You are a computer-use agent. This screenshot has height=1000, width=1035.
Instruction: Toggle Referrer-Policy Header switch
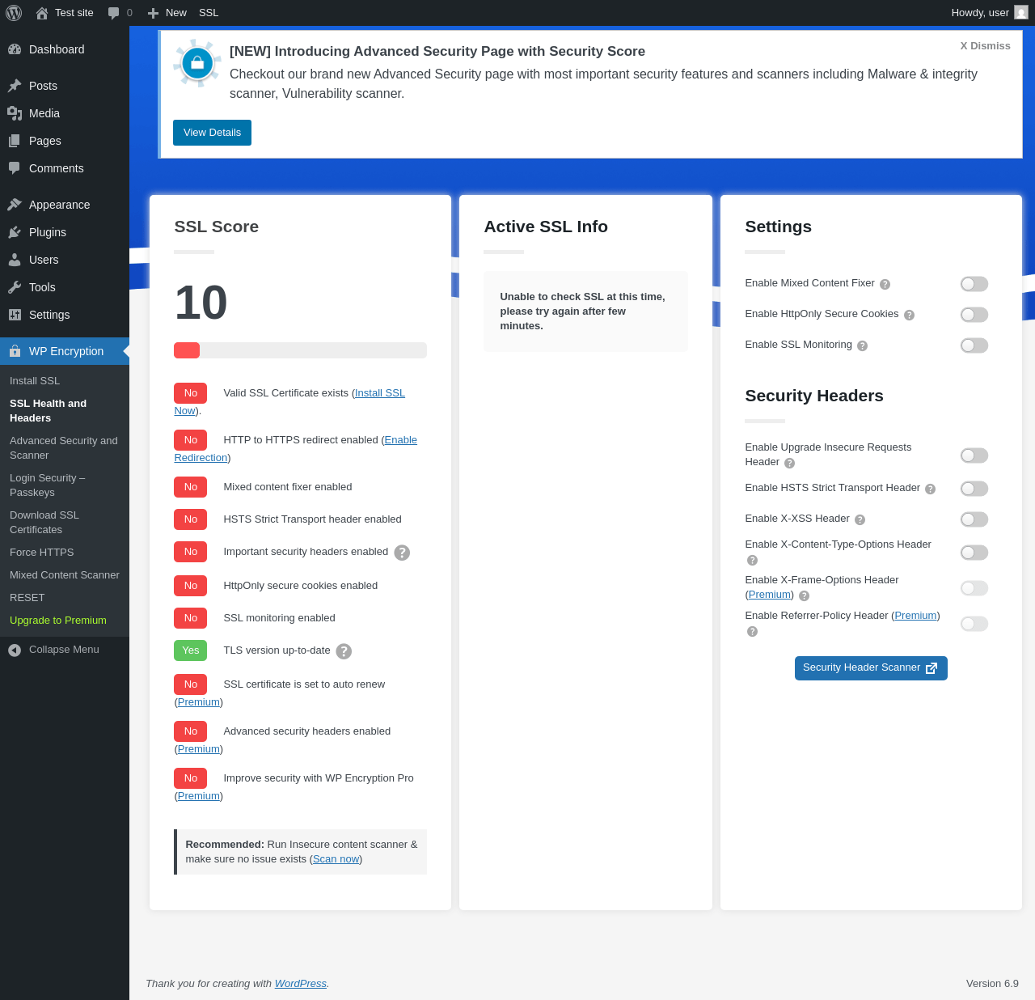(974, 624)
